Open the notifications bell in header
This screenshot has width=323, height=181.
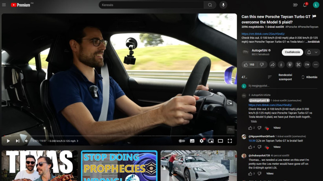(305, 5)
